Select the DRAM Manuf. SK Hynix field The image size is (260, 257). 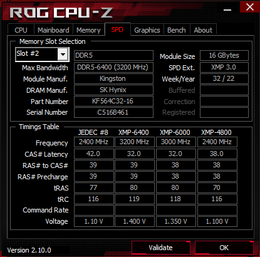(113, 90)
